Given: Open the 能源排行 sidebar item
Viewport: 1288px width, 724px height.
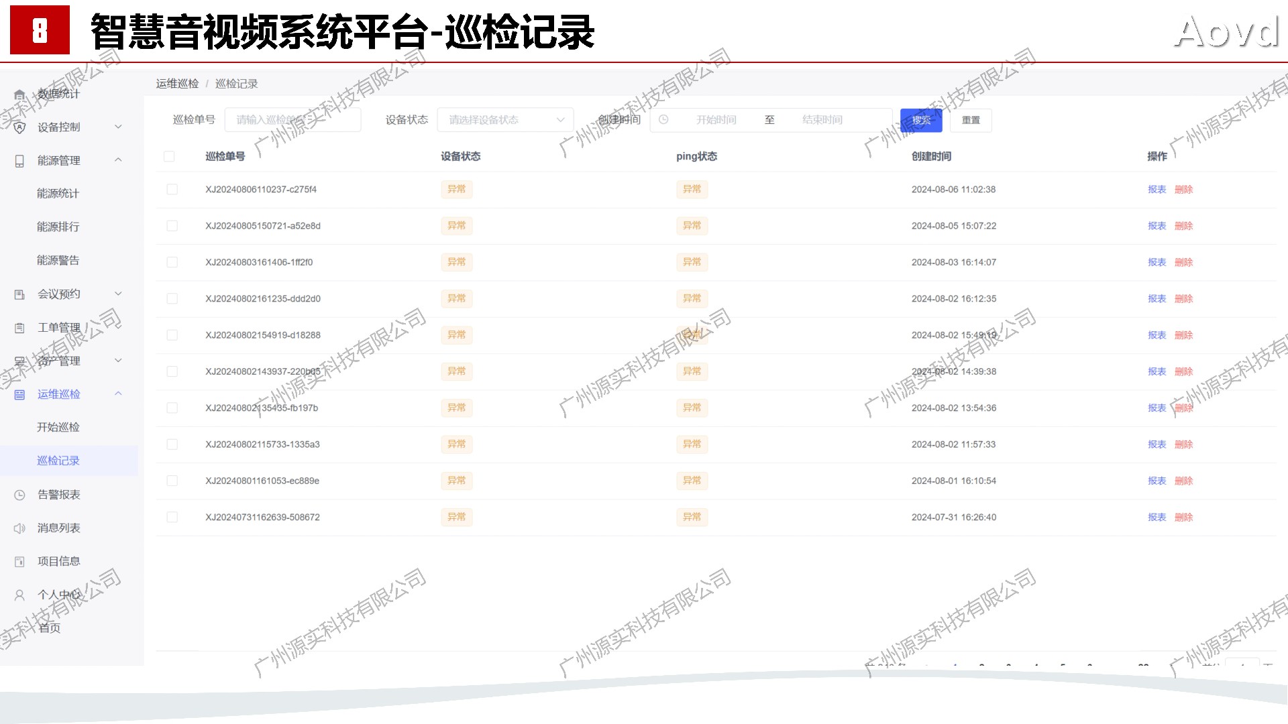Looking at the screenshot, I should (x=58, y=227).
